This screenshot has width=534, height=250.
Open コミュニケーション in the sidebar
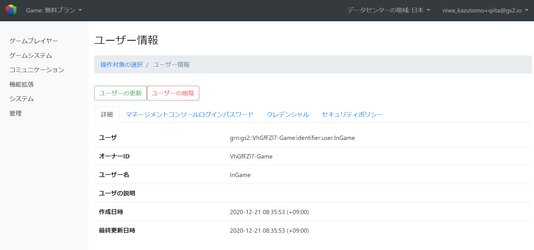[x=37, y=70]
